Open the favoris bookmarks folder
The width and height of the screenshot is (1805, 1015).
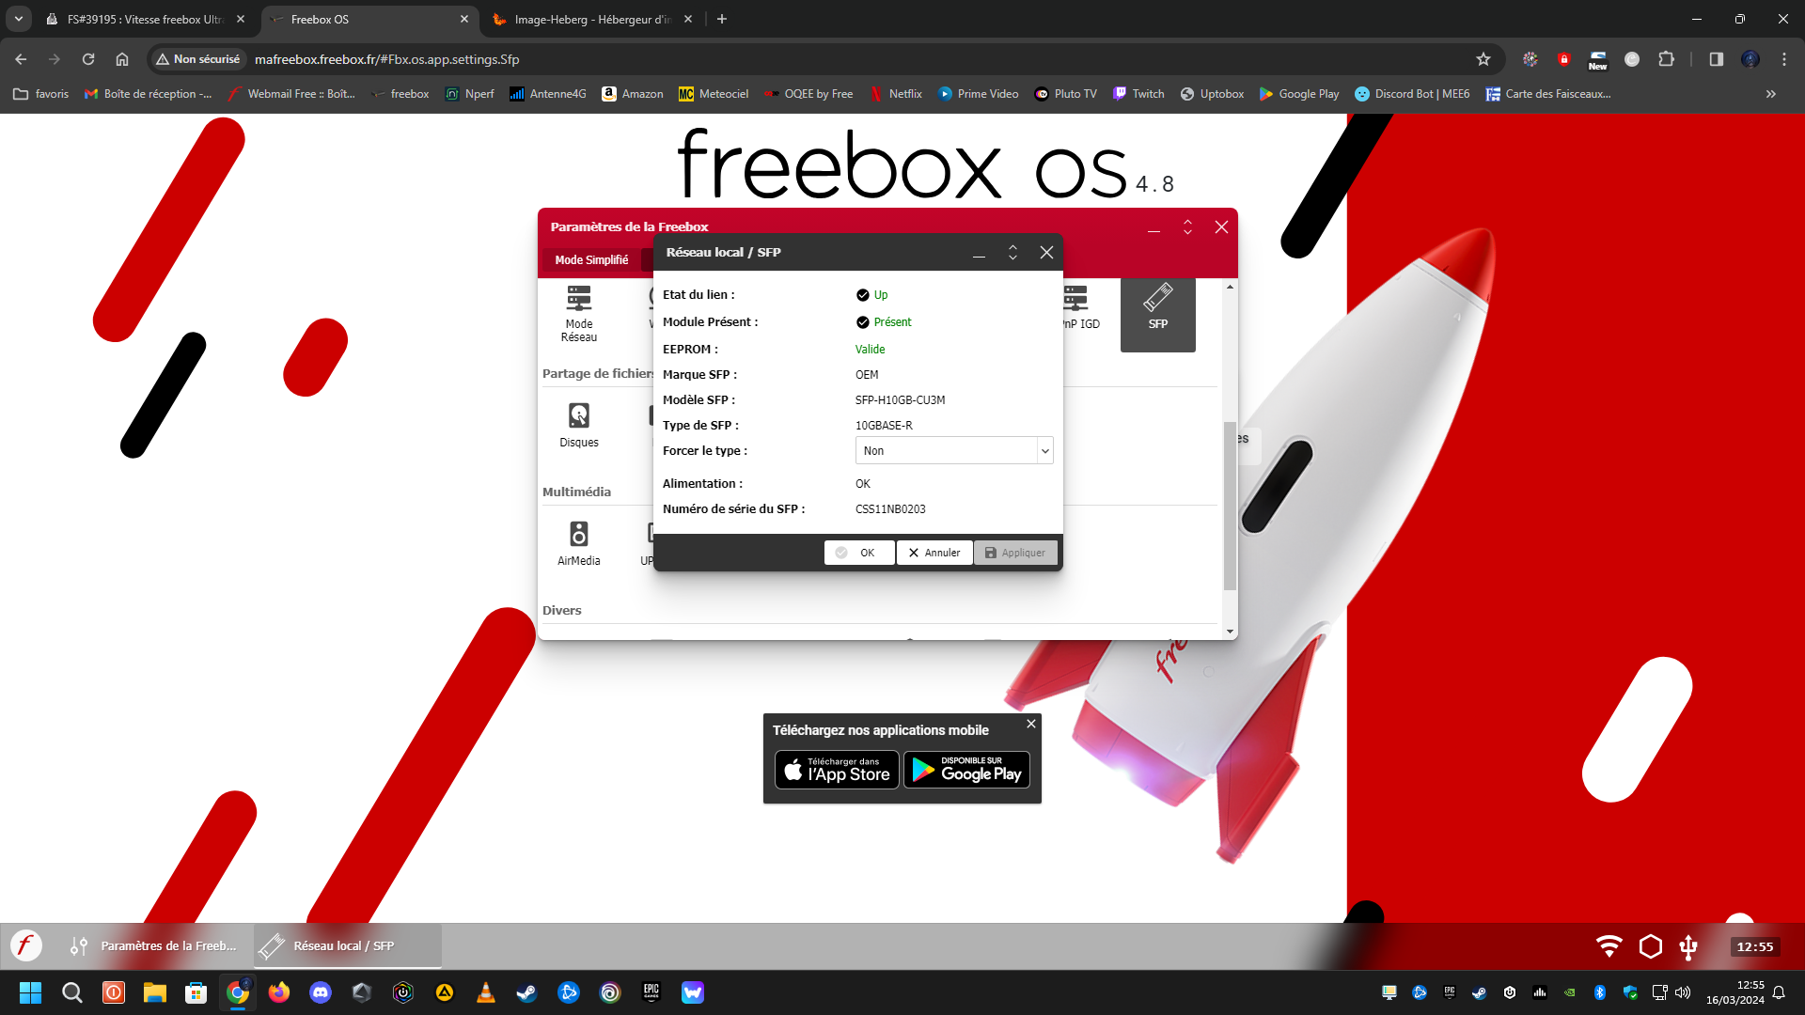click(x=41, y=94)
